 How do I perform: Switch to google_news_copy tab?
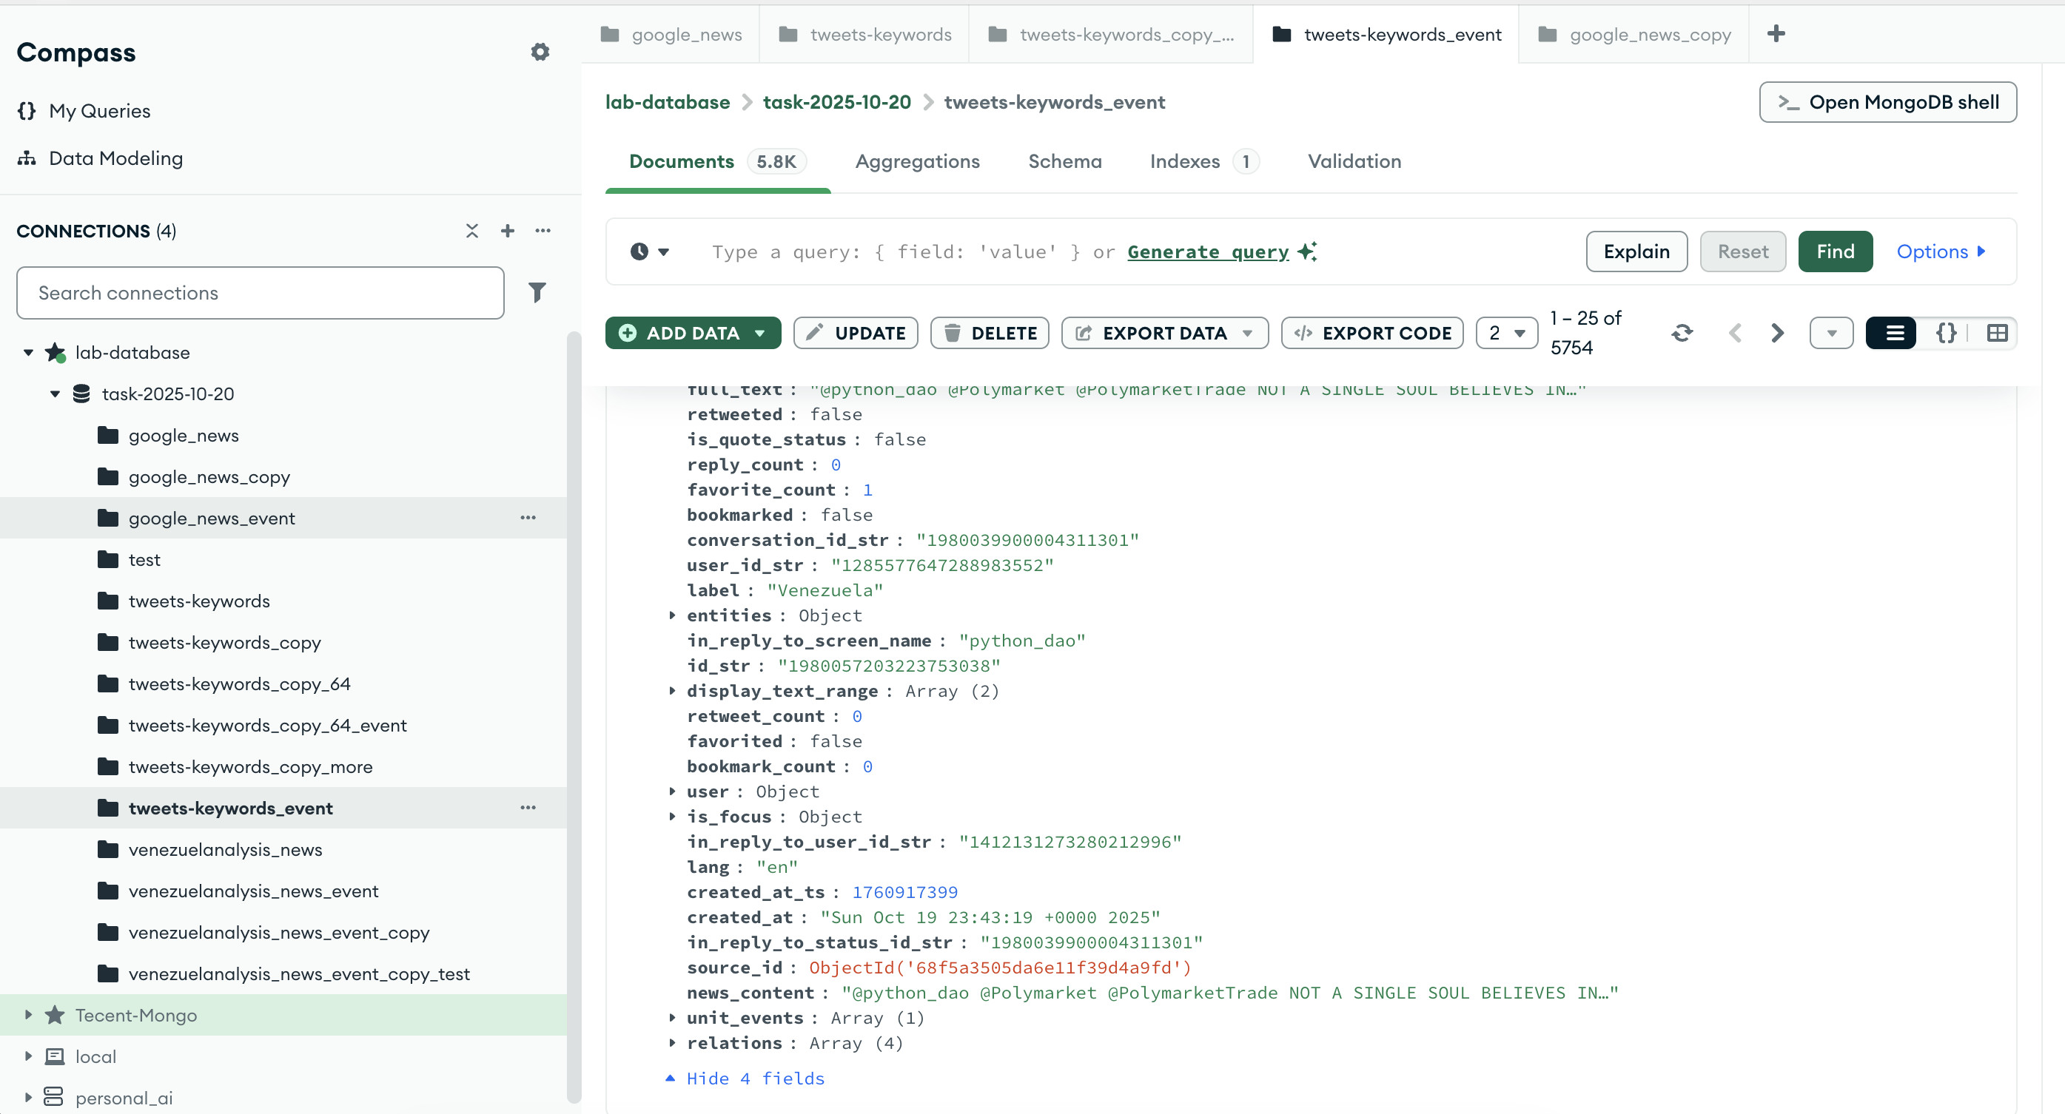(1633, 35)
